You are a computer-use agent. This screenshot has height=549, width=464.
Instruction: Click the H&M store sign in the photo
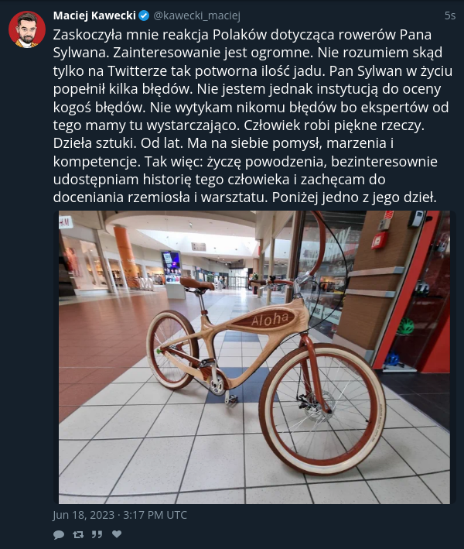[66, 222]
